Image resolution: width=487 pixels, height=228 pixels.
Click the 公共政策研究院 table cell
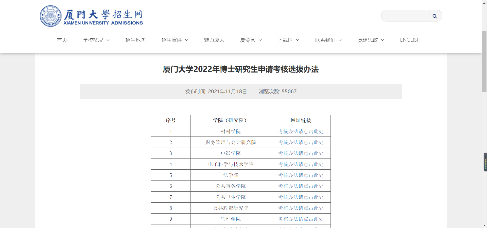[x=231, y=208]
